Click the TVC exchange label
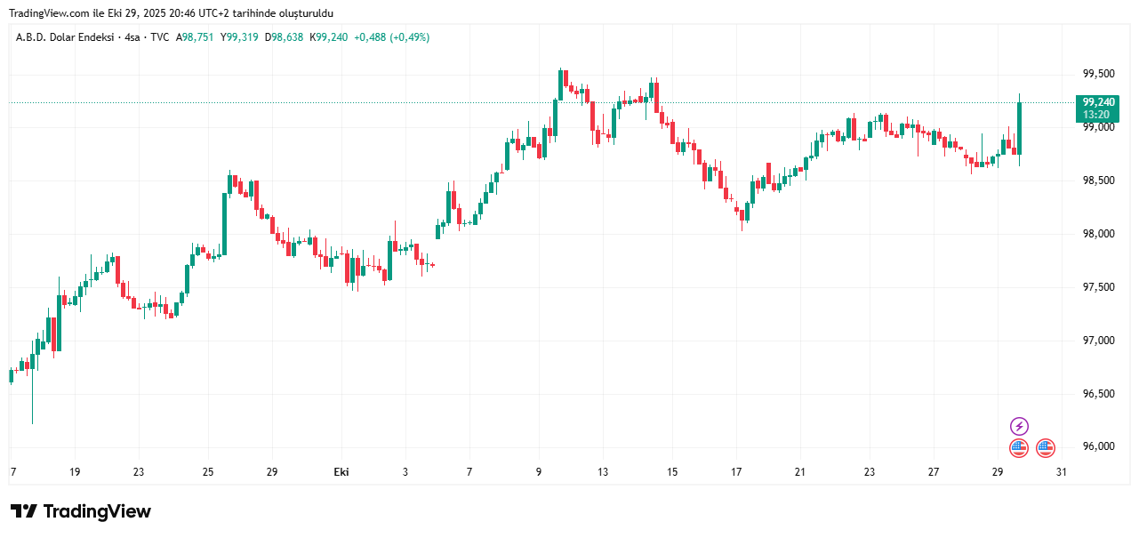The width and height of the screenshot is (1139, 538). pyautogui.click(x=159, y=37)
